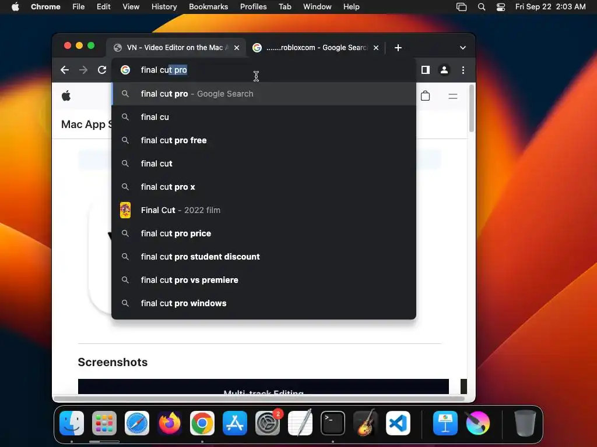Open the Bookmarks menu

[x=208, y=6]
